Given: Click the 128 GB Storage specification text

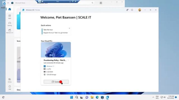Looking at the screenshot, I should click(x=51, y=75).
